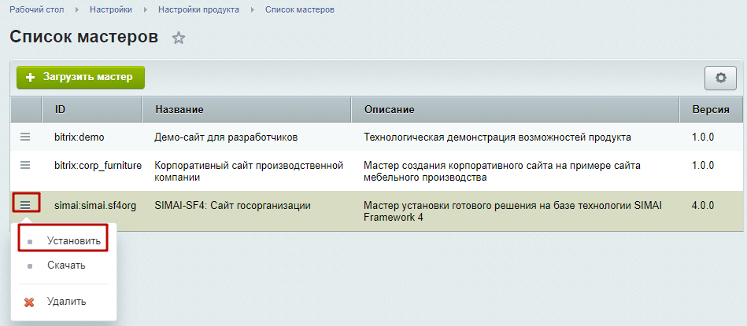
Task: Go to Рабочий стол breadcrumb link
Action: [x=36, y=9]
